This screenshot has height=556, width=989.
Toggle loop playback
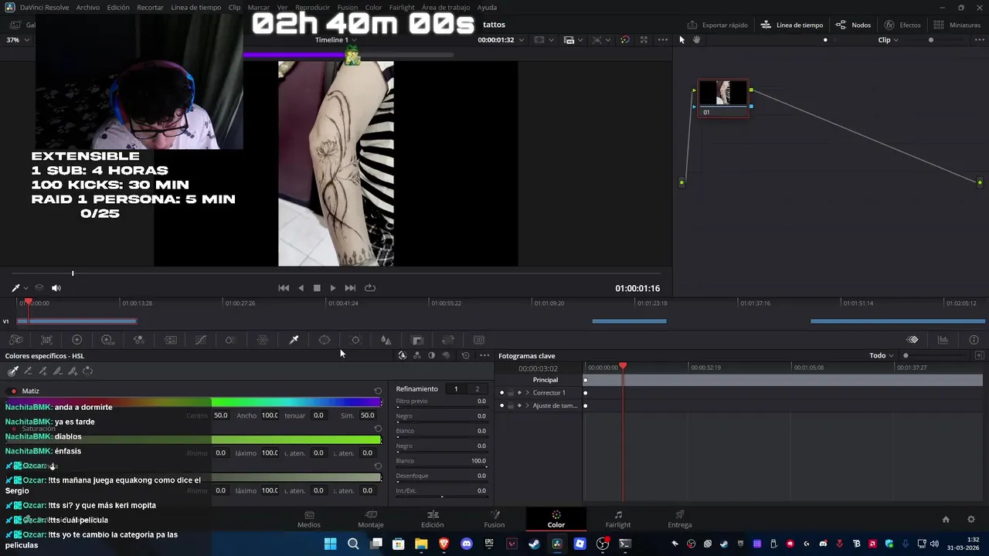click(370, 288)
